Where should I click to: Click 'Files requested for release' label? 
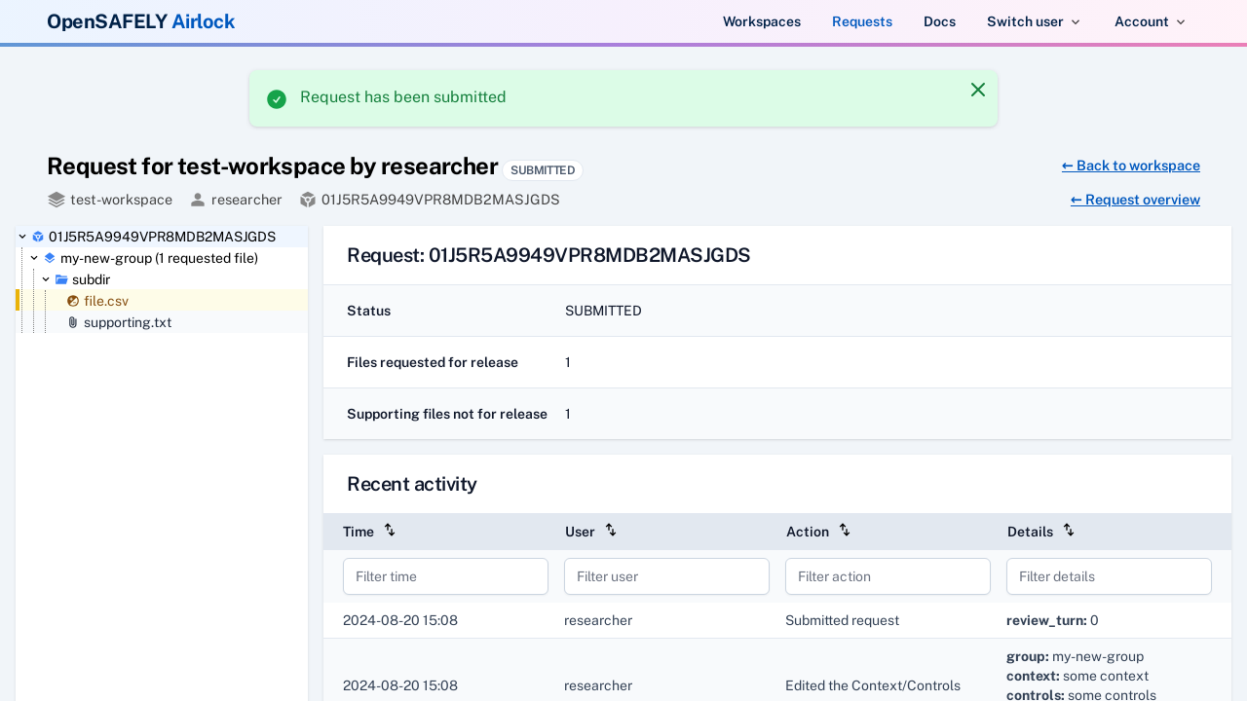(x=433, y=362)
